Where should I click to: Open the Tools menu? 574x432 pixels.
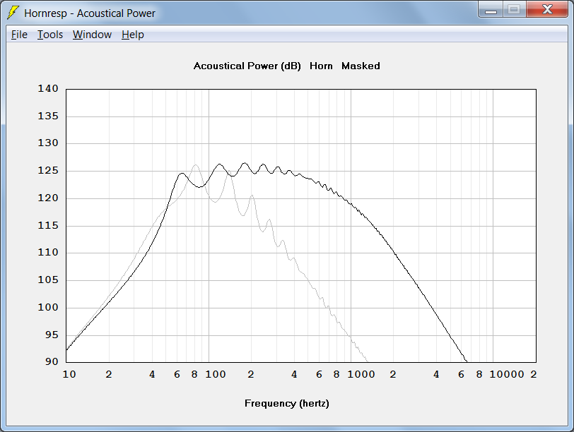pyautogui.click(x=50, y=35)
